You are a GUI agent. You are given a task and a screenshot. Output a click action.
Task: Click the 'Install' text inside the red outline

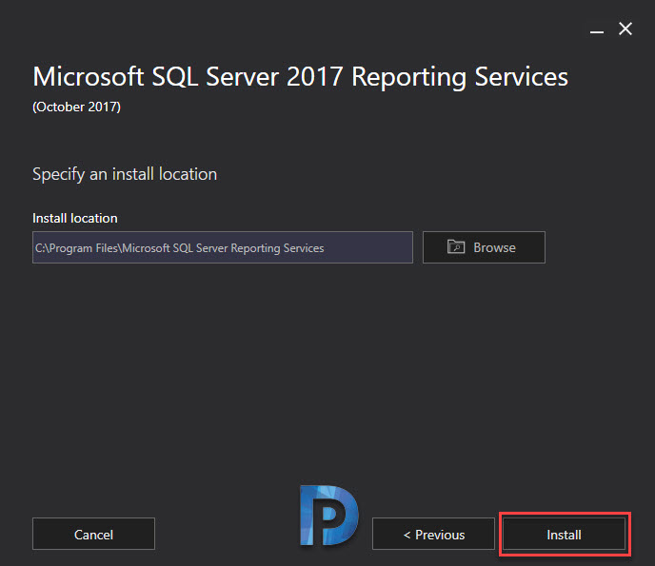564,535
